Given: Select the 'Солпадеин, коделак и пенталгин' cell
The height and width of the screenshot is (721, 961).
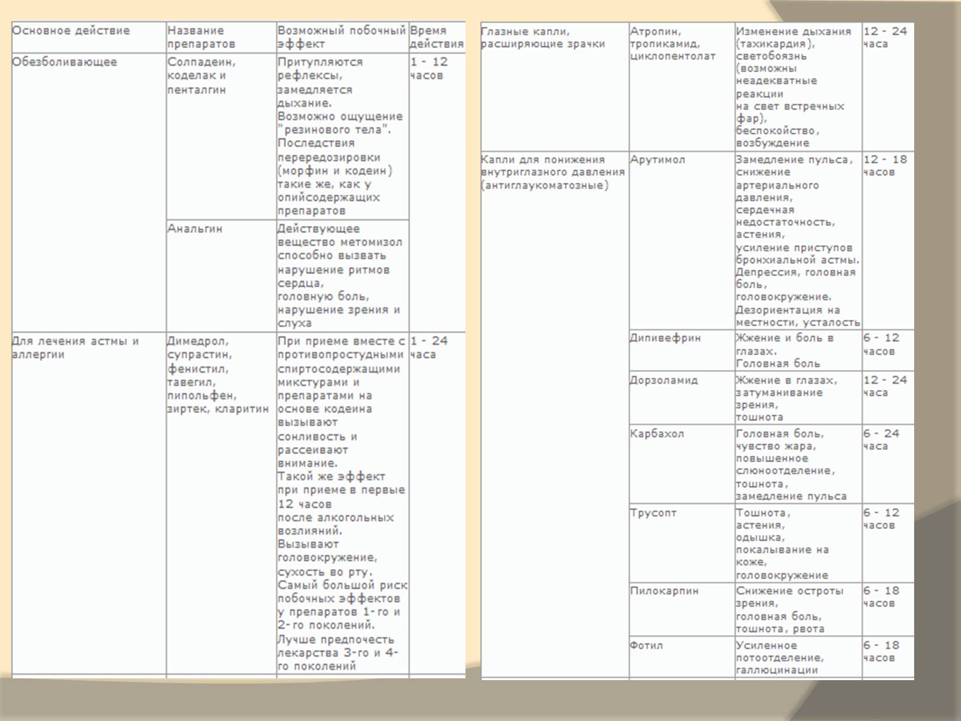Looking at the screenshot, I should pos(221,136).
